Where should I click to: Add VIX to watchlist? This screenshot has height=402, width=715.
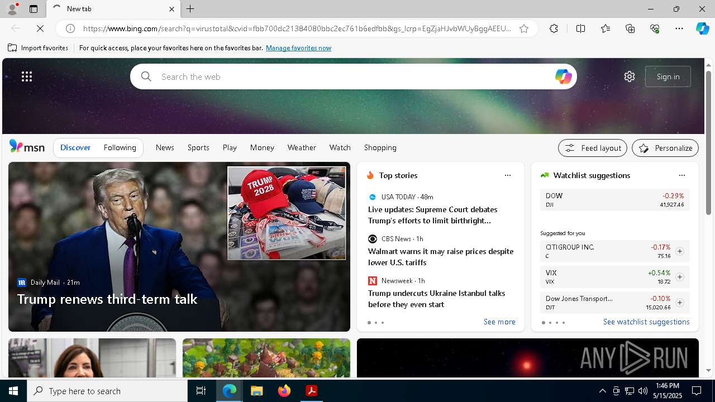[680, 277]
